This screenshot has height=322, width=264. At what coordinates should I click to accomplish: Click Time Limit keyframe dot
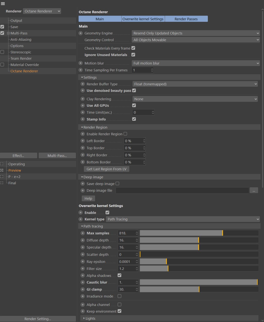point(83,112)
